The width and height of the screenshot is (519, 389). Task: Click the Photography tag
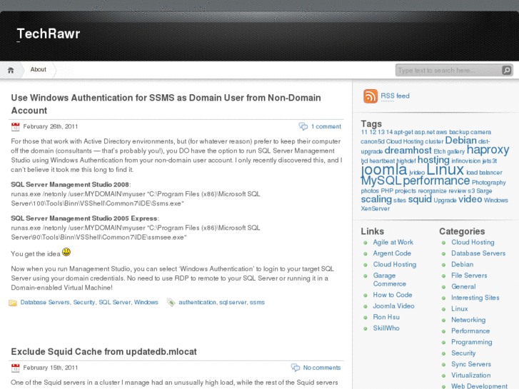[489, 183]
